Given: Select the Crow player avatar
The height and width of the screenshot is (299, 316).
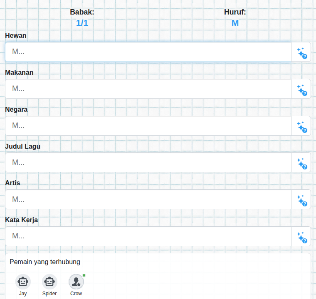Looking at the screenshot, I should click(x=76, y=282).
